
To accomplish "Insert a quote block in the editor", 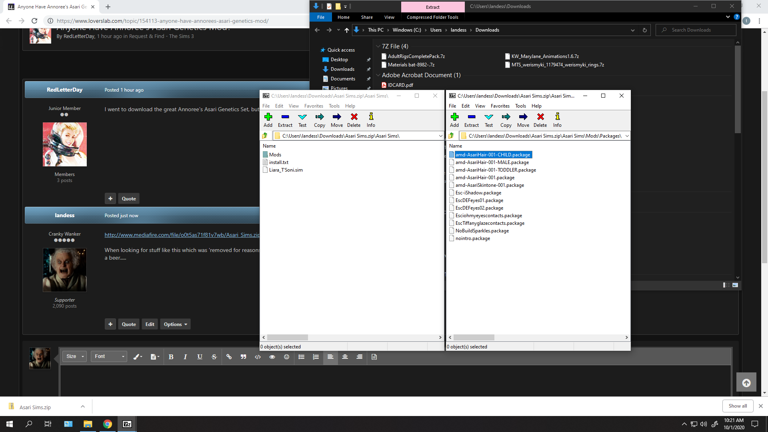I will pos(243,357).
